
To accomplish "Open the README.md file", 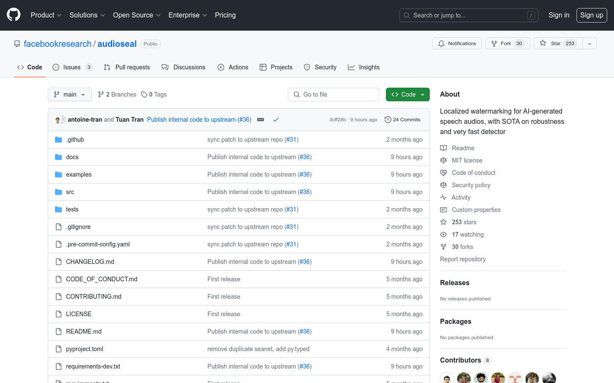I will [84, 332].
